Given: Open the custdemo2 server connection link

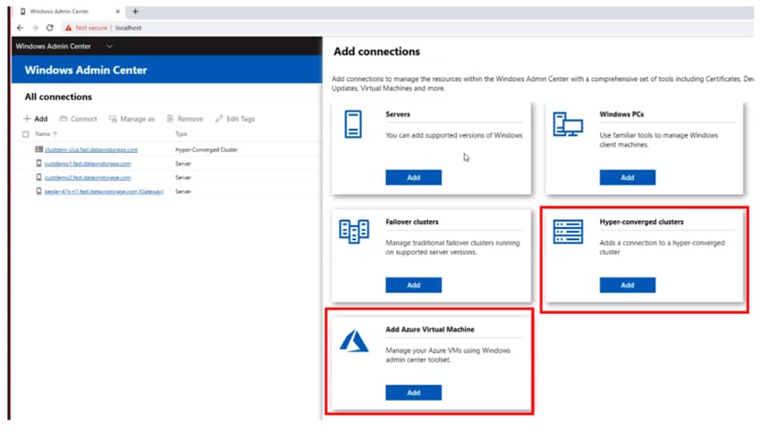Looking at the screenshot, I should coord(88,178).
